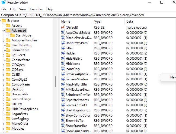176x134 pixels.
Task: Expand the FileExts key
Action: [x=4, y=104]
